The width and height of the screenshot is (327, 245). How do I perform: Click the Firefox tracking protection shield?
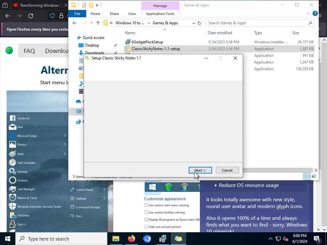(52, 16)
